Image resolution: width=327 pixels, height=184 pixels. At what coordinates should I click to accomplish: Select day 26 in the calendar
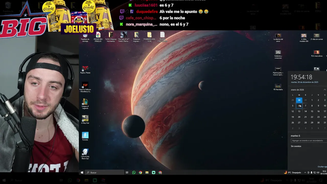click(x=293, y=123)
